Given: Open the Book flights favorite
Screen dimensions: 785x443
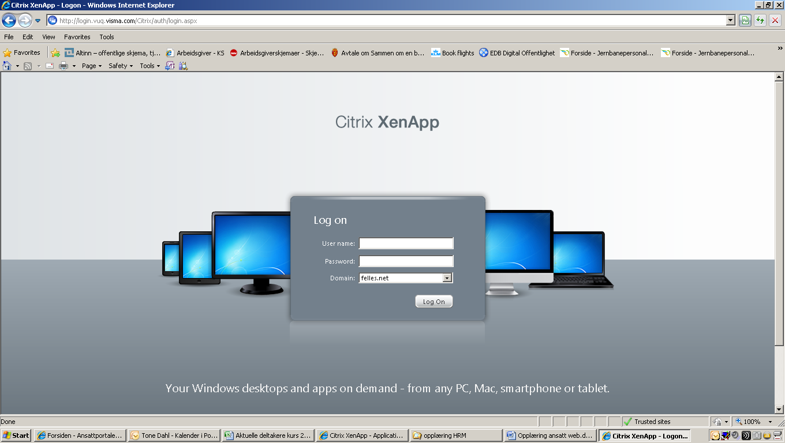Looking at the screenshot, I should click(453, 52).
